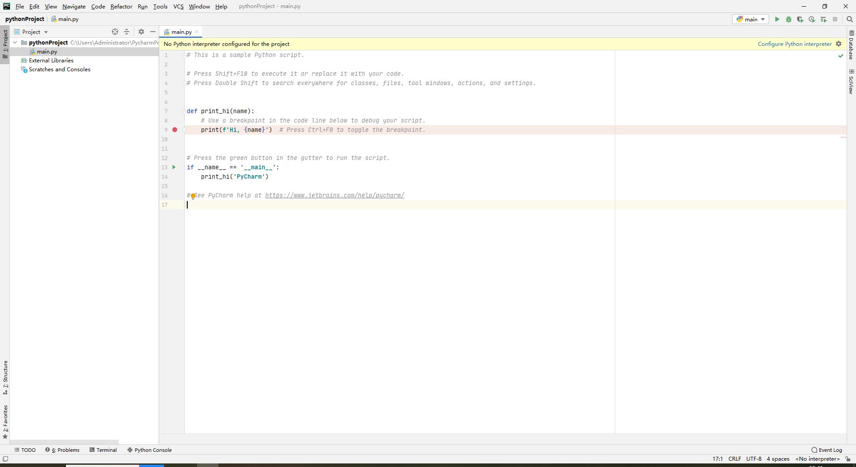Open line separator CRLF selector
The height and width of the screenshot is (467, 856).
tap(734, 459)
